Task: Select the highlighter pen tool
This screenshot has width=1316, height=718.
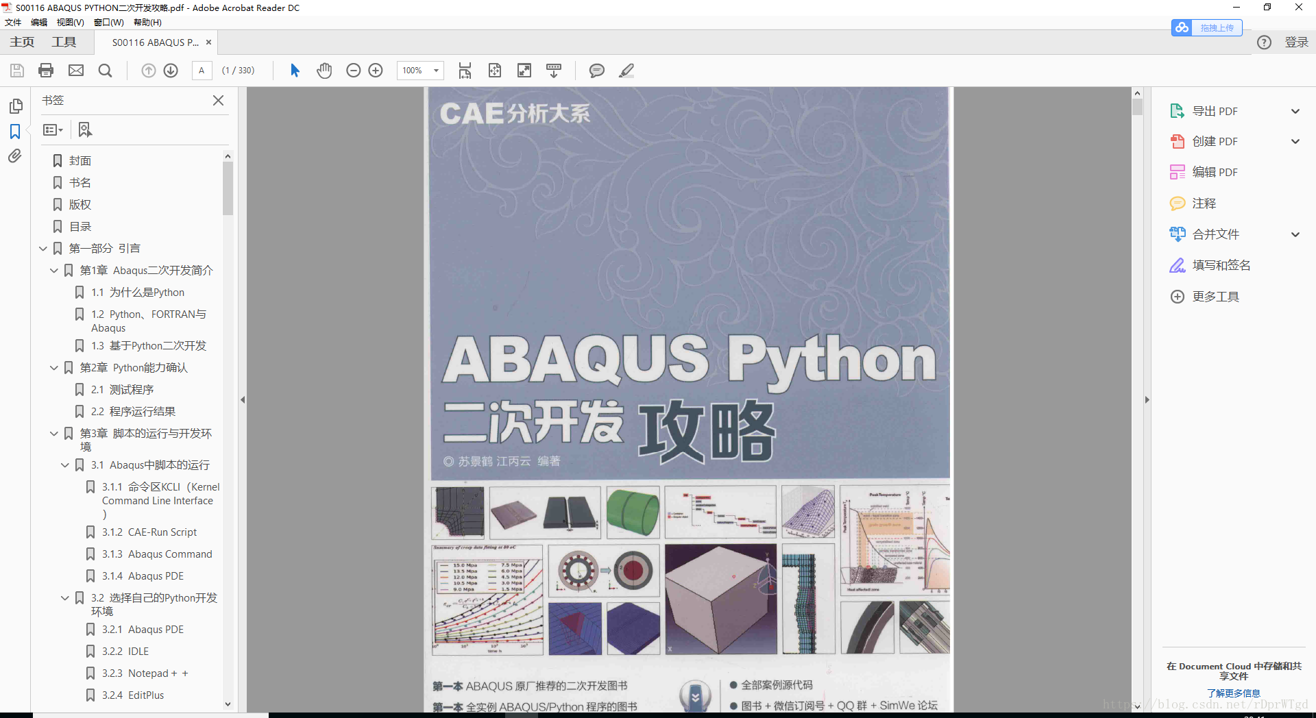Action: click(626, 71)
